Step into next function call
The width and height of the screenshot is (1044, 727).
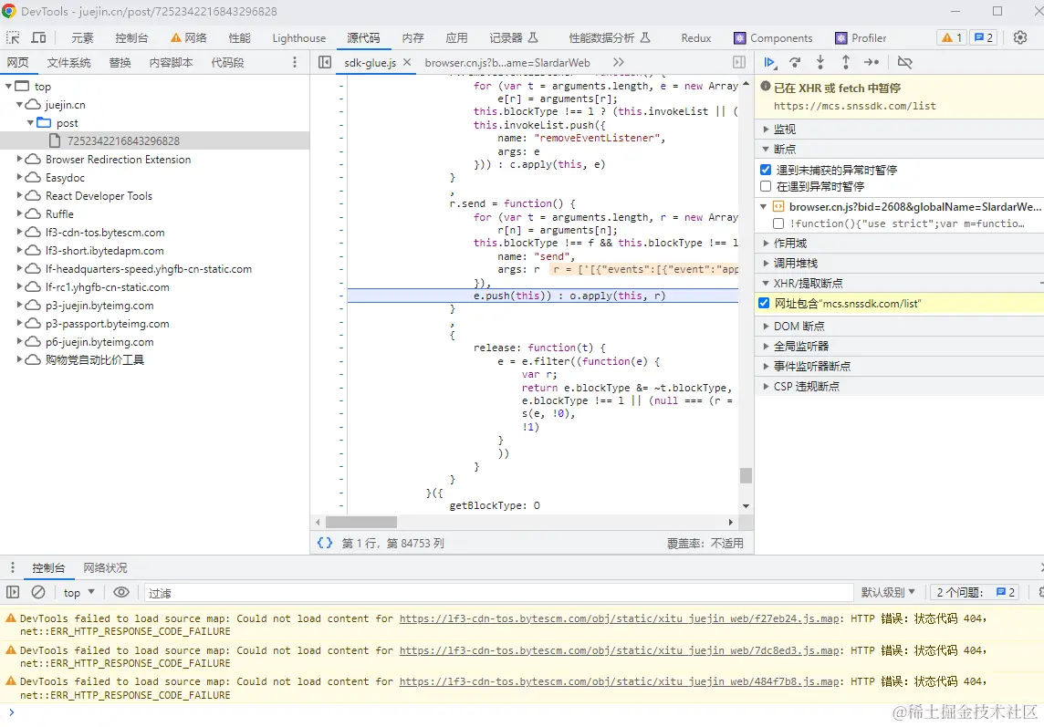pos(820,63)
